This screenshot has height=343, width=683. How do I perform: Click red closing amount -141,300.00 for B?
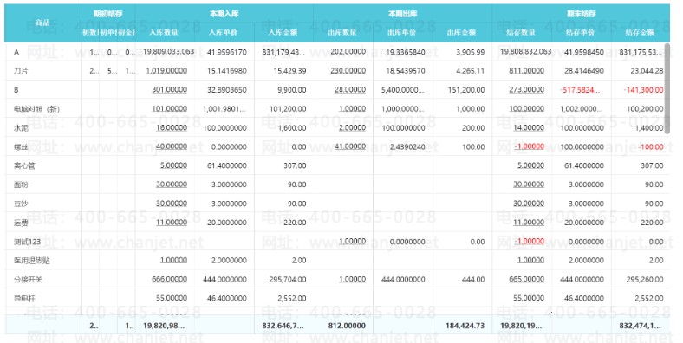[x=643, y=90]
